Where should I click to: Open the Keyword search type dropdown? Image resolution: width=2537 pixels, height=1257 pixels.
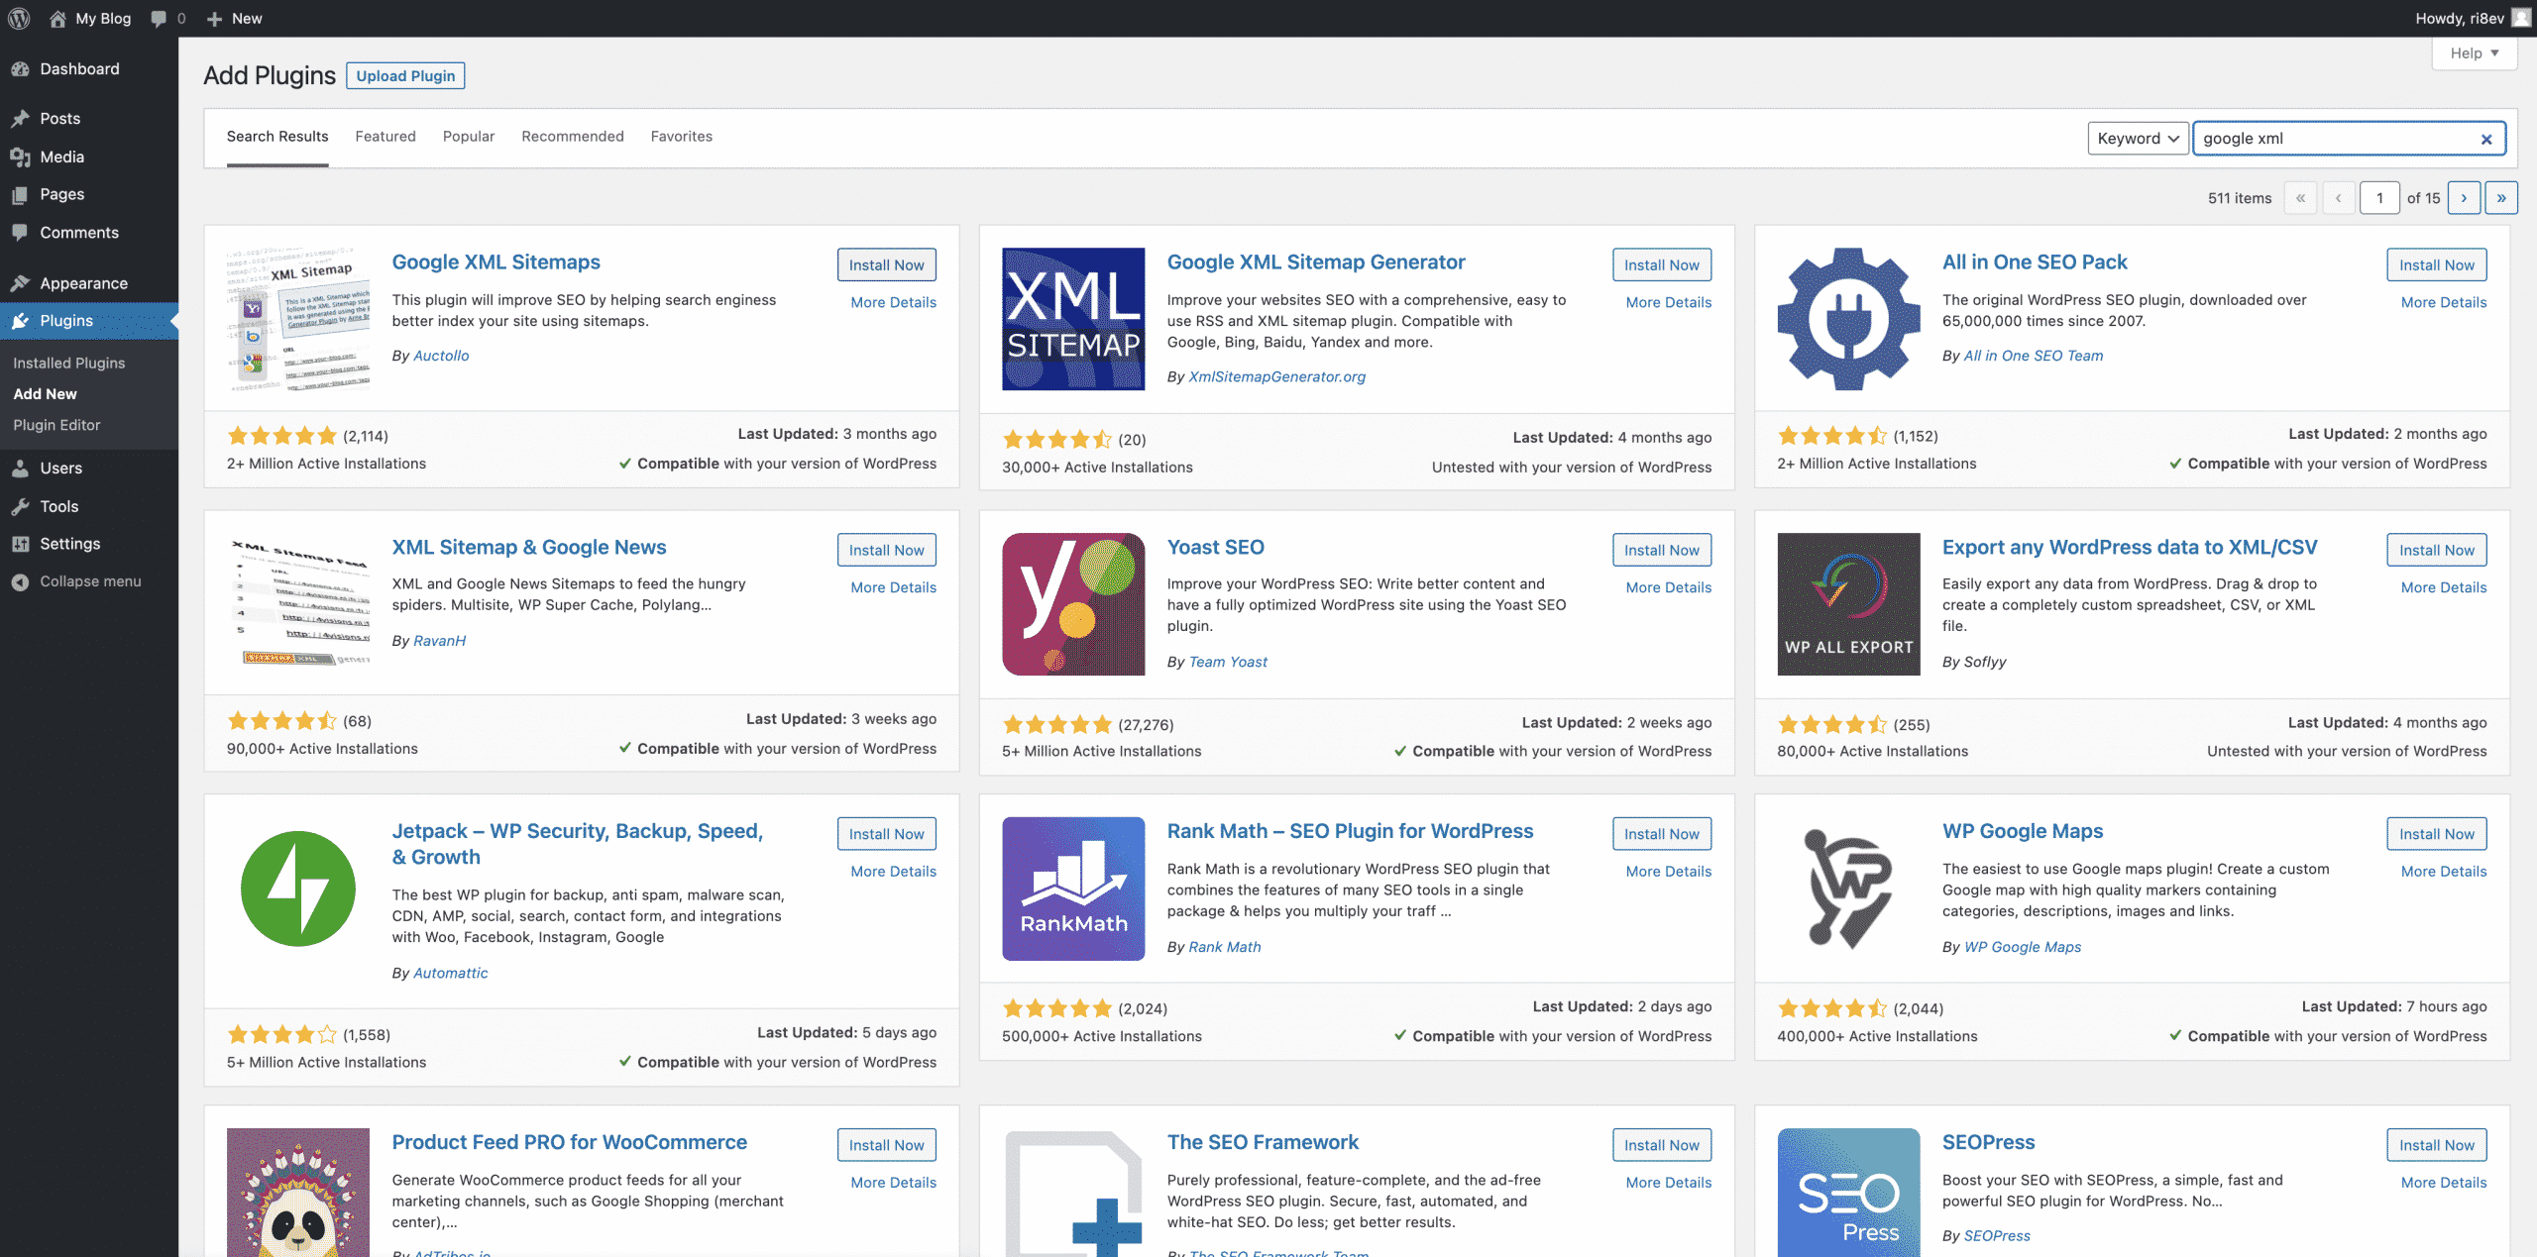coord(2139,139)
